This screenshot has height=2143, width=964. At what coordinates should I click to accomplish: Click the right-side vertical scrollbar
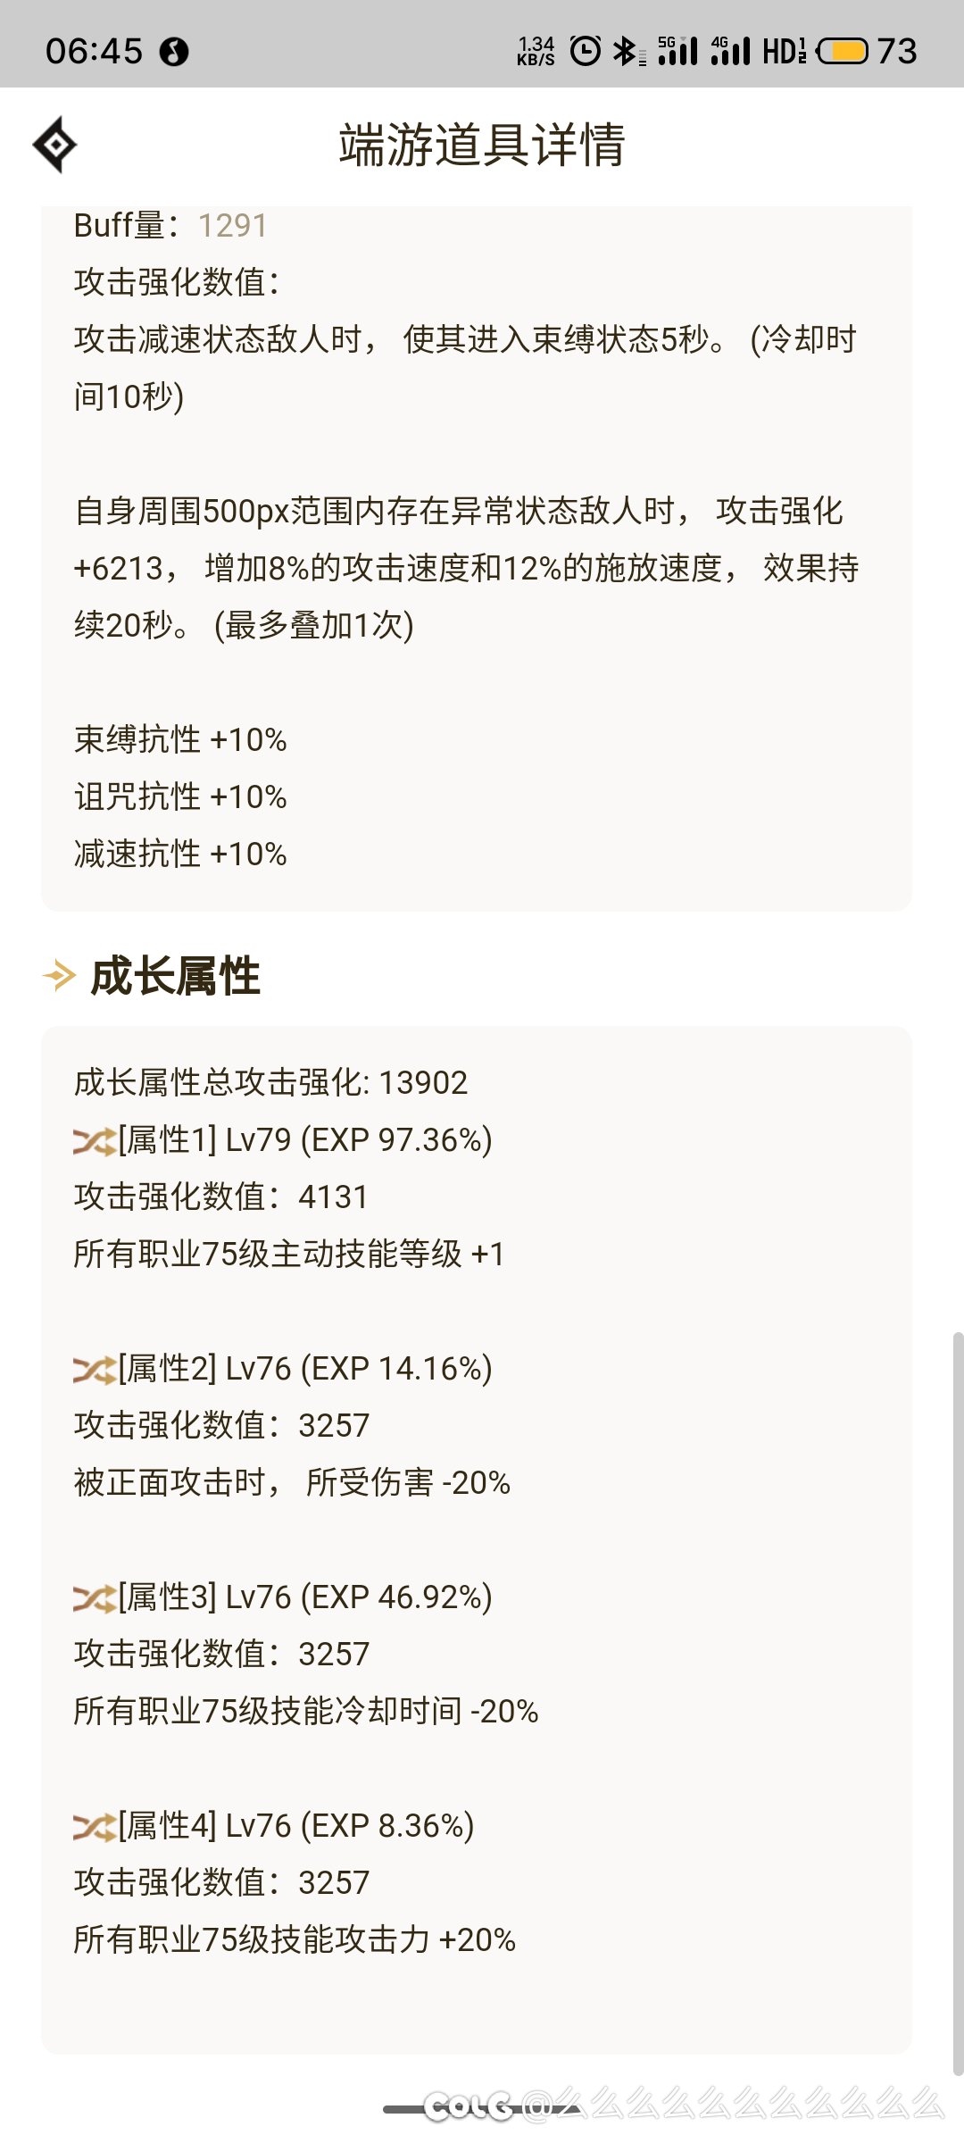[x=958, y=1697]
